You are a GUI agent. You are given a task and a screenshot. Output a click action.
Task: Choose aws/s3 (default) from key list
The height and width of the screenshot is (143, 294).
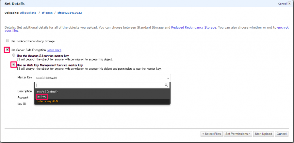coord(102,92)
